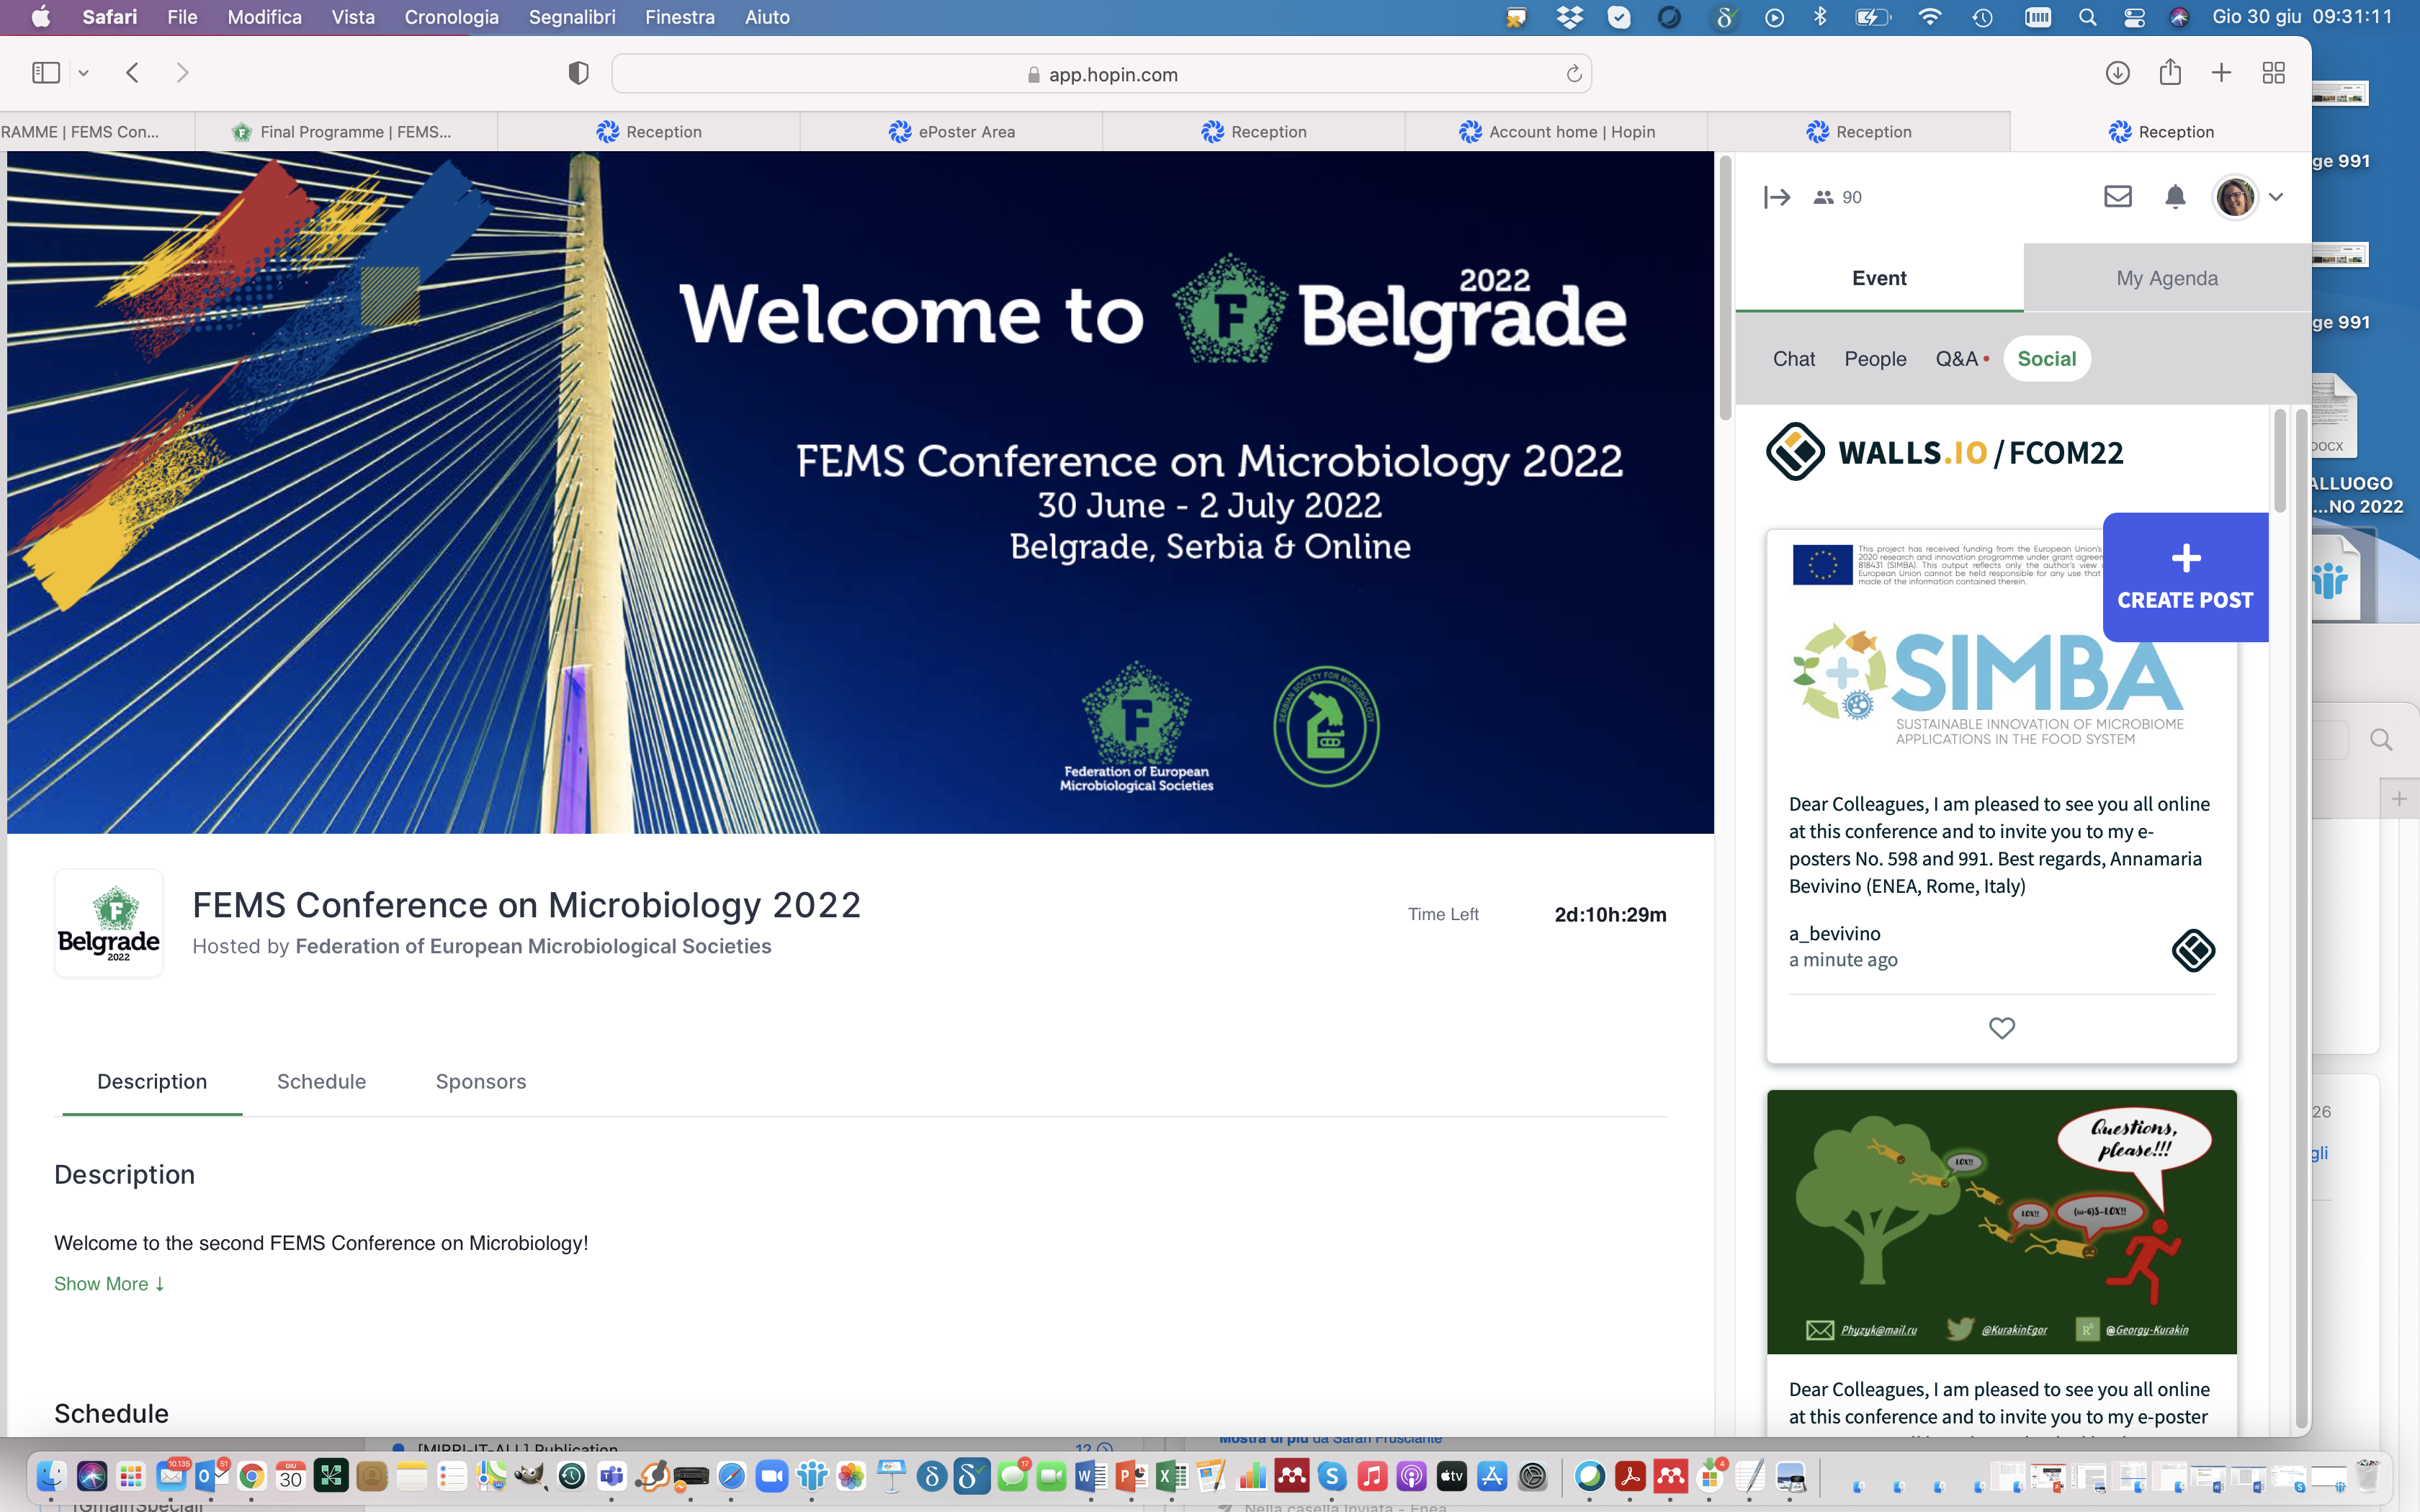Toggle the Safari sidebar button
The width and height of the screenshot is (2420, 1512).
[46, 73]
